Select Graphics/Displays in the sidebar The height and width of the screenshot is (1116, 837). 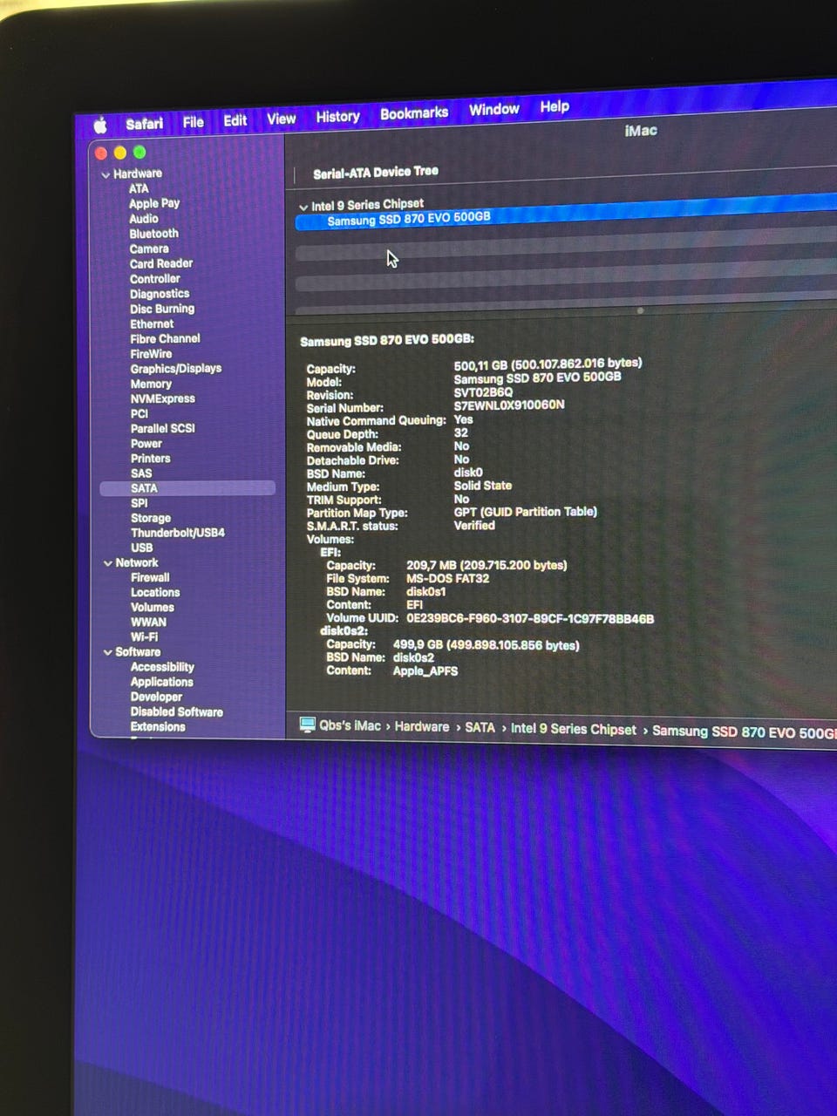coord(176,369)
